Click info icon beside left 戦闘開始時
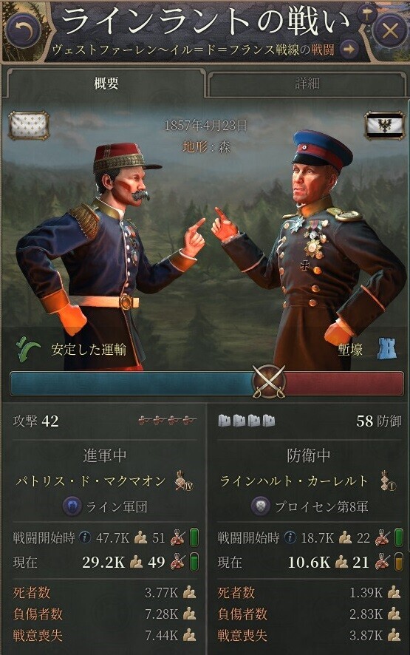The height and width of the screenshot is (655, 410). pyautogui.click(x=85, y=537)
